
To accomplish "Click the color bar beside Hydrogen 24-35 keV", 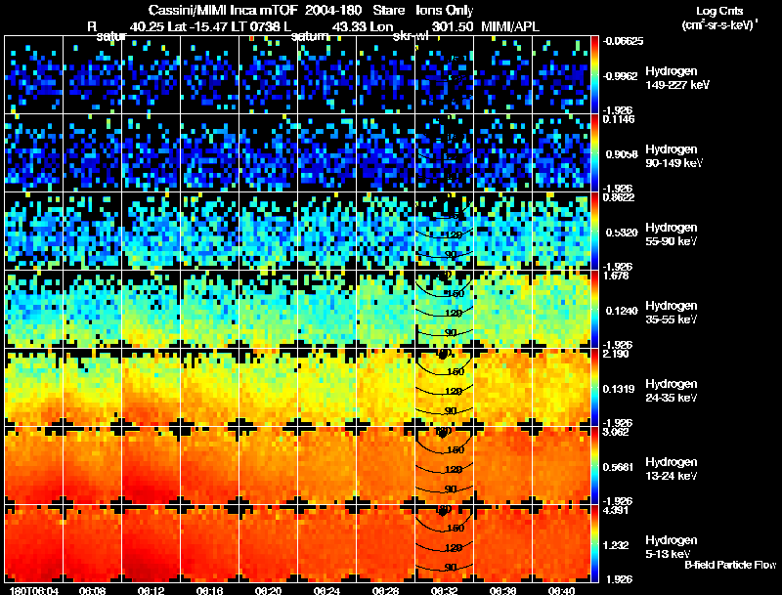I will click(594, 388).
